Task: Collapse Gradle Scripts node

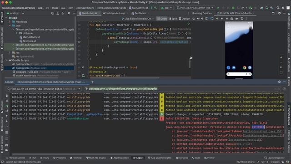Action: click(6, 60)
